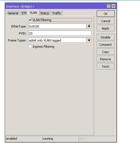Launch Torch on bridge1
The image size is (140, 161).
(x=106, y=66)
